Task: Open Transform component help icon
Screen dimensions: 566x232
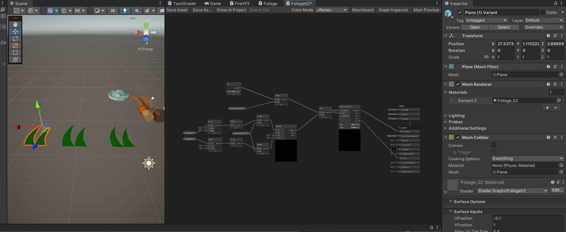Action: click(x=548, y=36)
